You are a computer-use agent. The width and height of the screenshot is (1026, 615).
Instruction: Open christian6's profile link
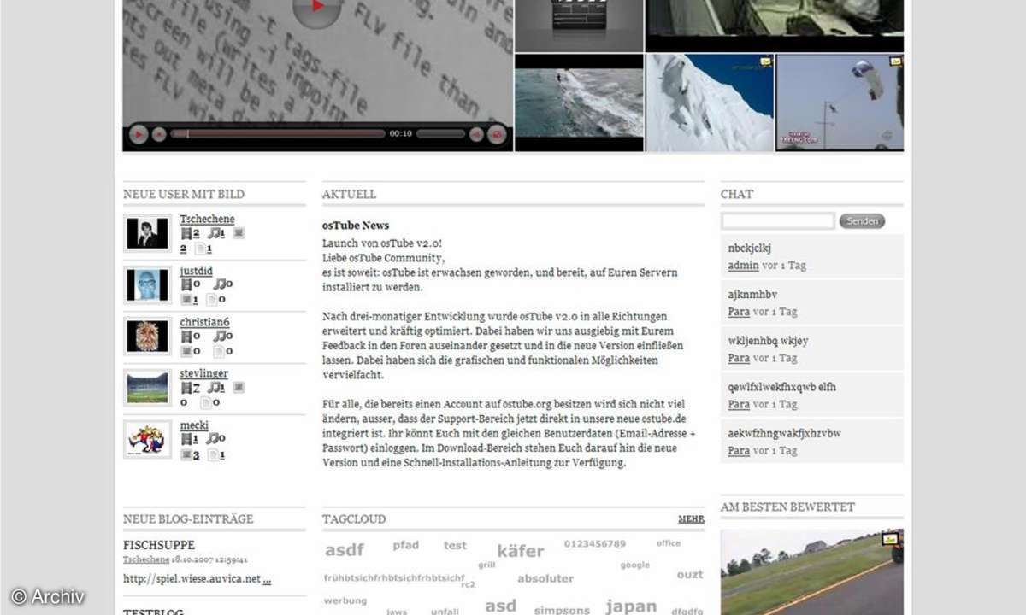(204, 322)
